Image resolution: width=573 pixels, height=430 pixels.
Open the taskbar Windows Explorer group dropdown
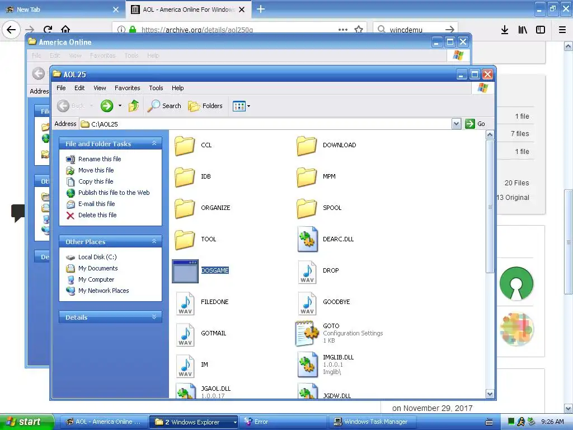coord(235,422)
